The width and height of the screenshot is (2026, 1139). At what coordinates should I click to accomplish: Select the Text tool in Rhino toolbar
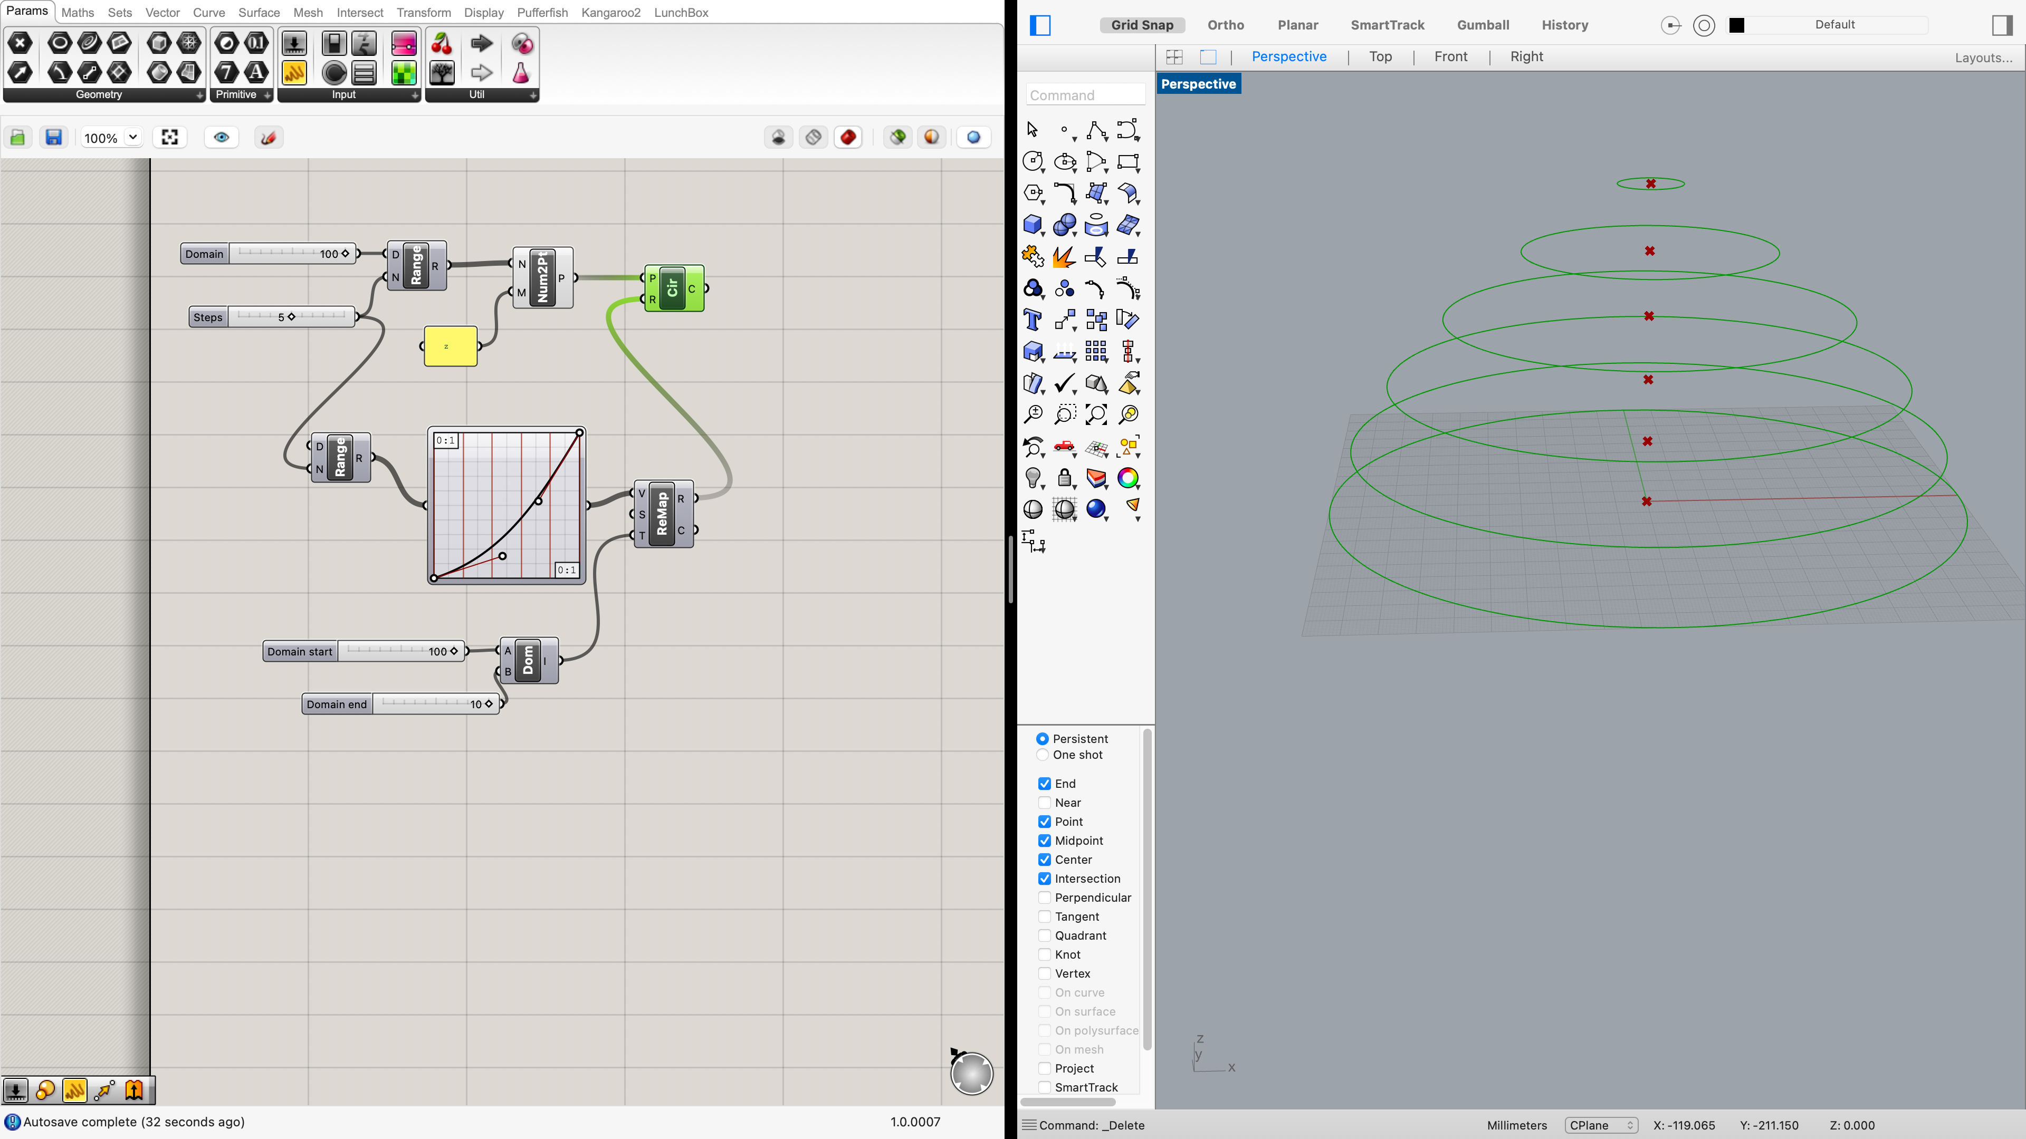1033,320
